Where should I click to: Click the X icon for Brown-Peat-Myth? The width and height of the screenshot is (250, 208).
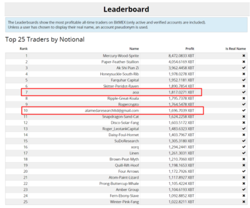point(244,159)
